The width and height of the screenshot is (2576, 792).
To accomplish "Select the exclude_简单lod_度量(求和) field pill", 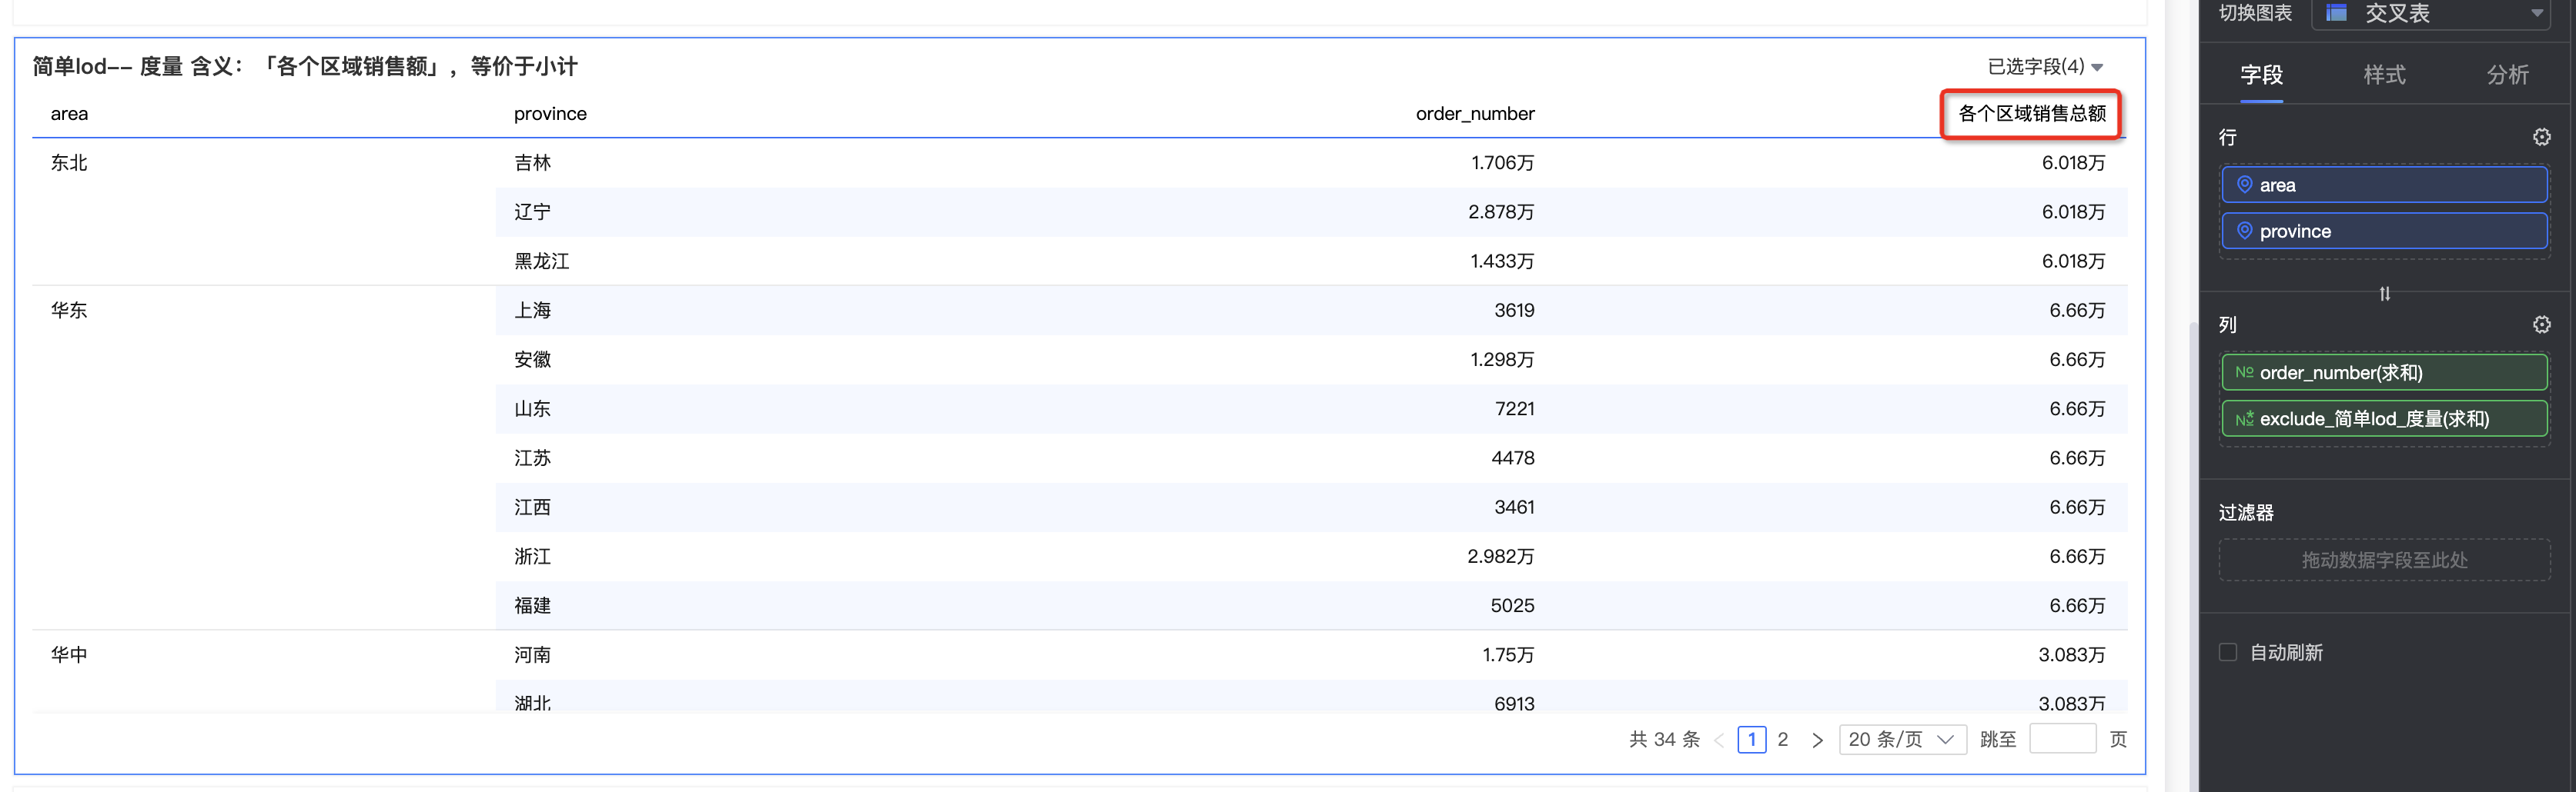I will pos(2384,418).
